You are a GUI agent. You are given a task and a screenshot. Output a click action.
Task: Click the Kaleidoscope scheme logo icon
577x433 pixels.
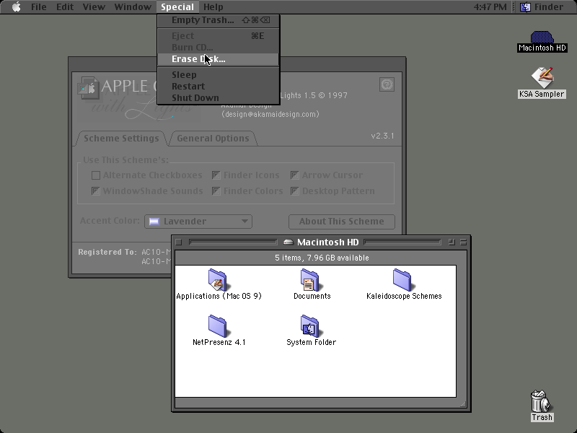pyautogui.click(x=88, y=87)
